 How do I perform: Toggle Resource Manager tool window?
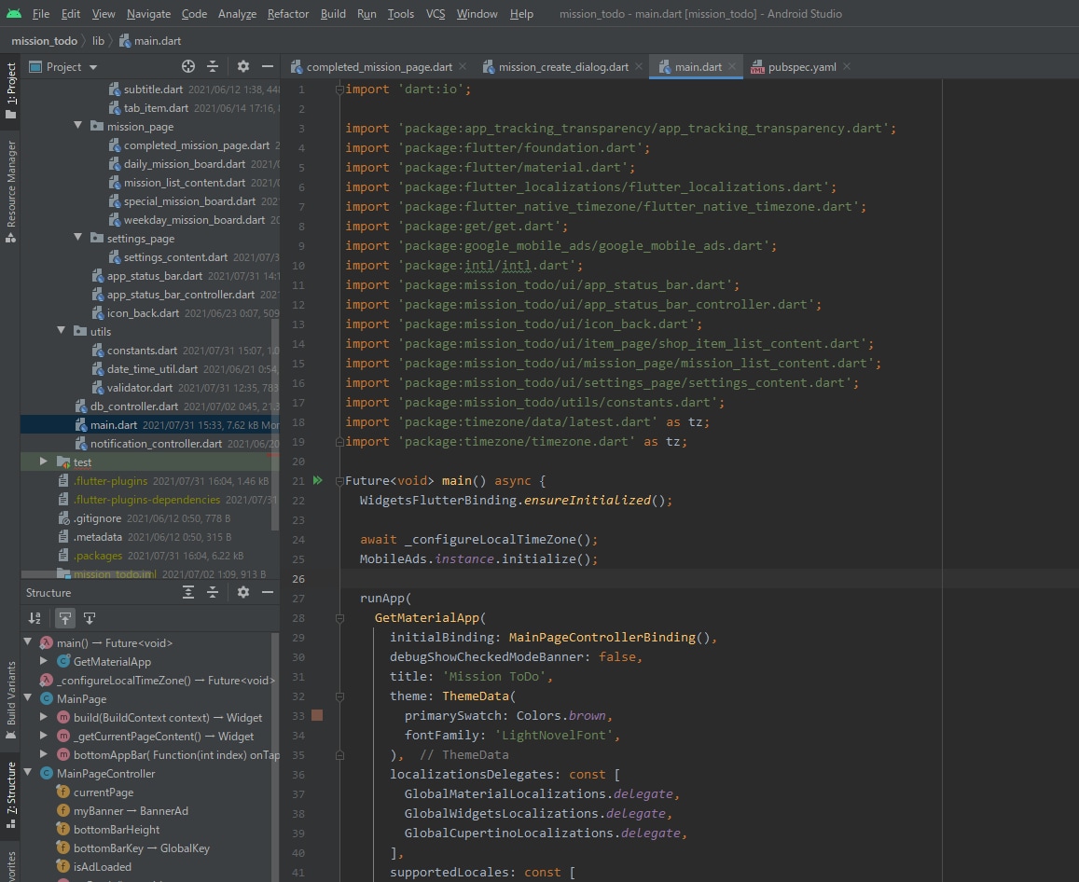click(x=10, y=192)
